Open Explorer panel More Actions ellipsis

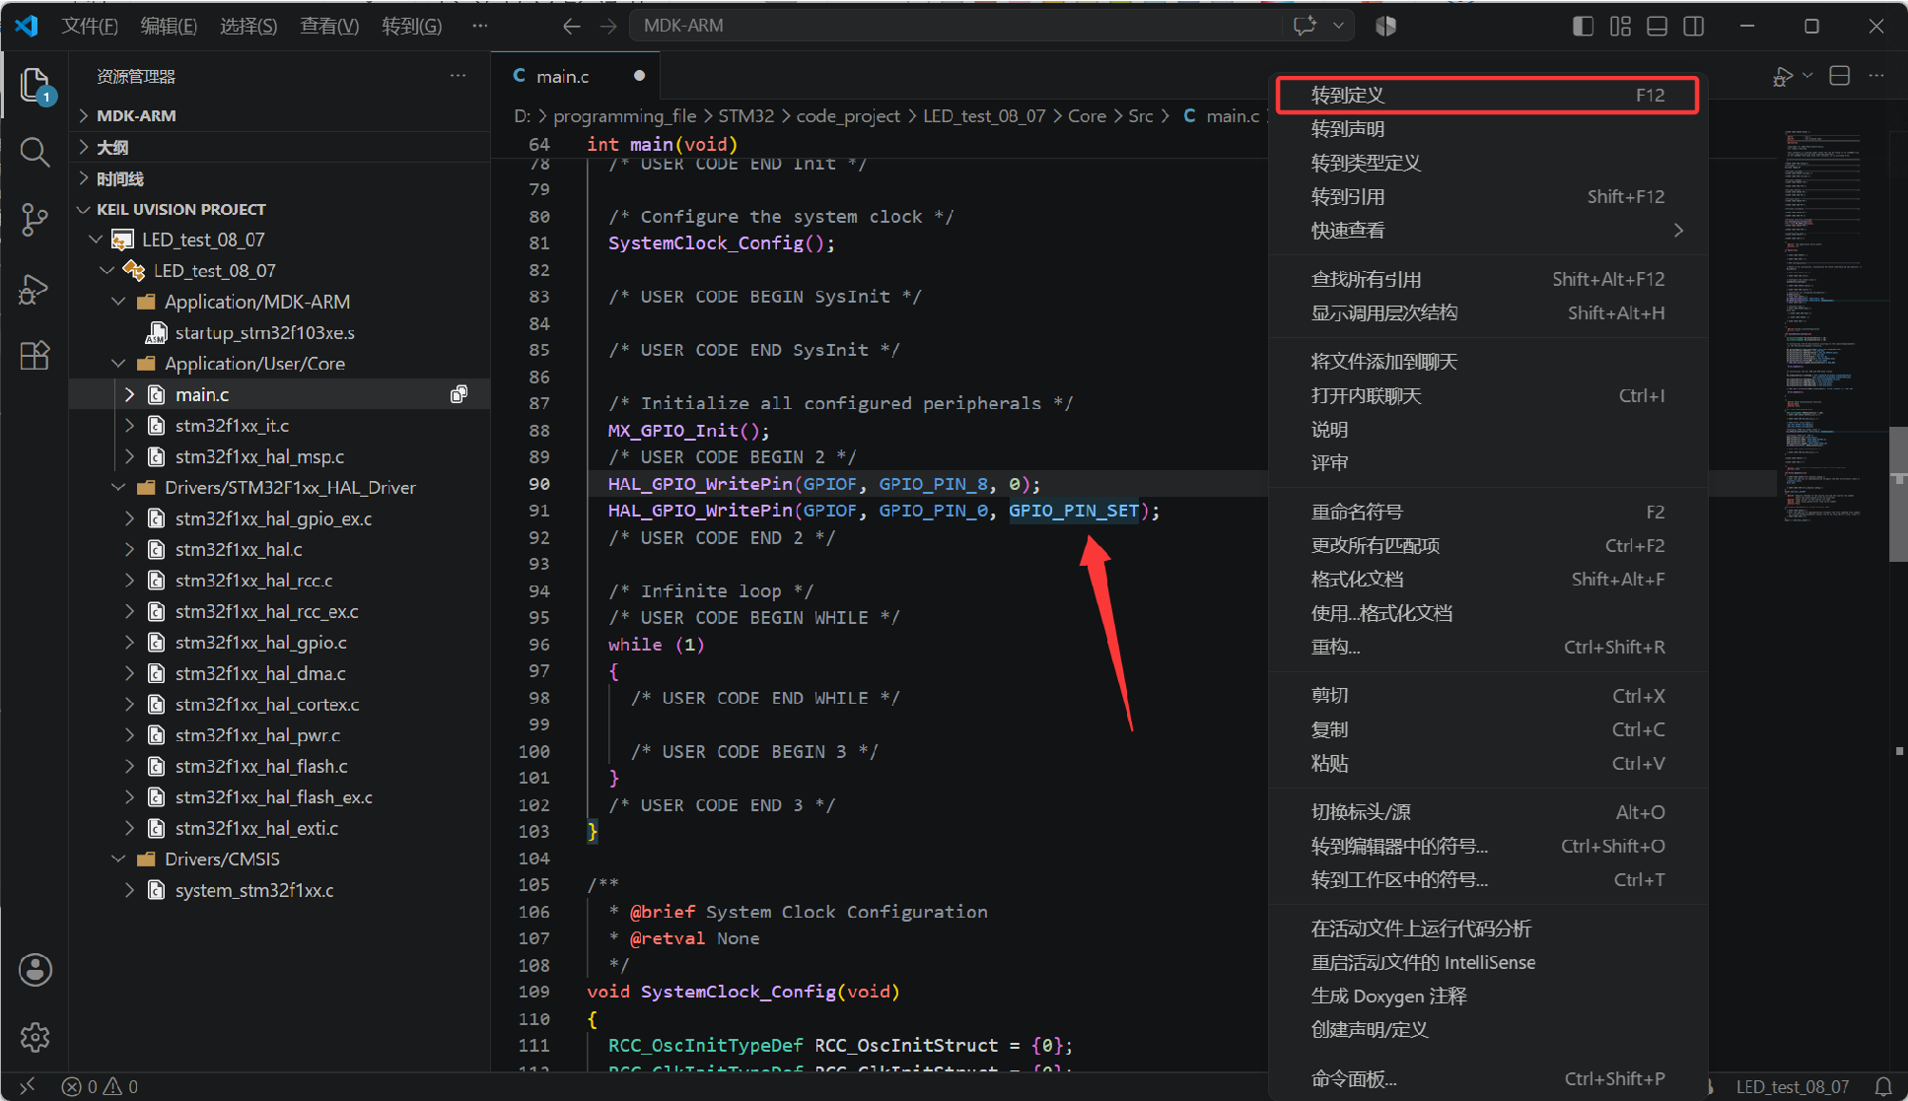pos(459,76)
